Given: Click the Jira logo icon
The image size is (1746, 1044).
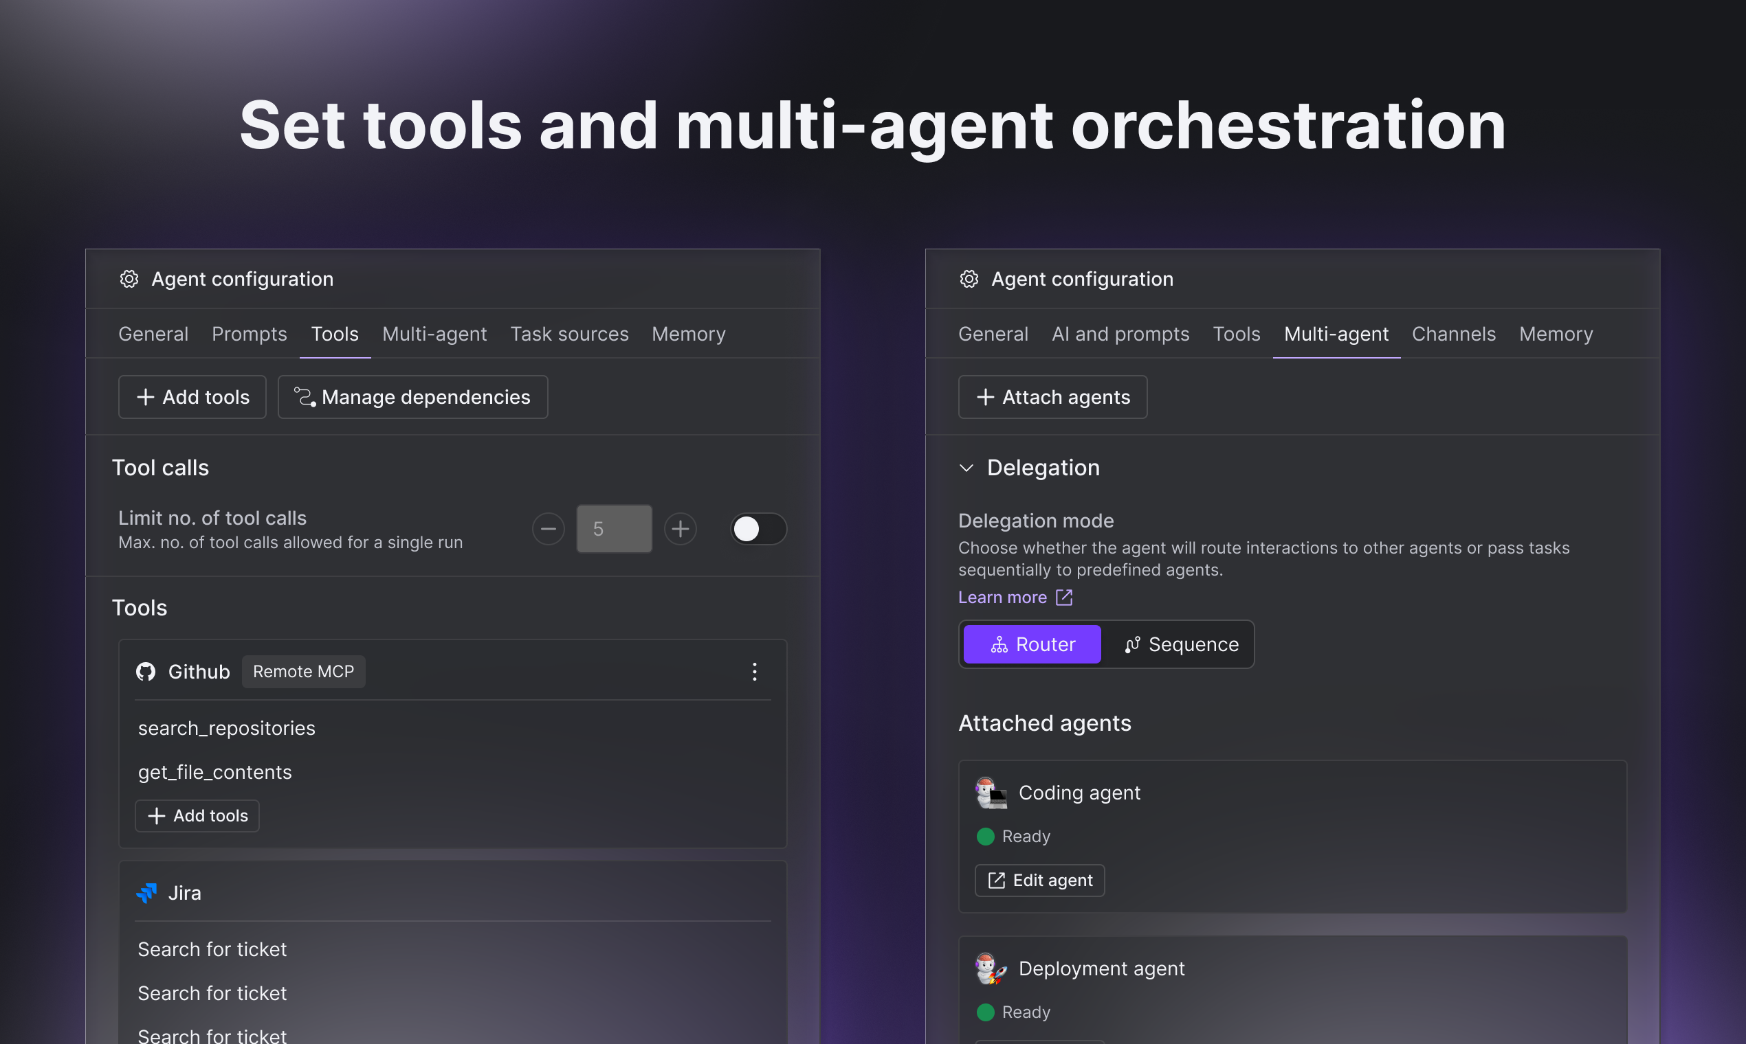Looking at the screenshot, I should click(x=146, y=893).
